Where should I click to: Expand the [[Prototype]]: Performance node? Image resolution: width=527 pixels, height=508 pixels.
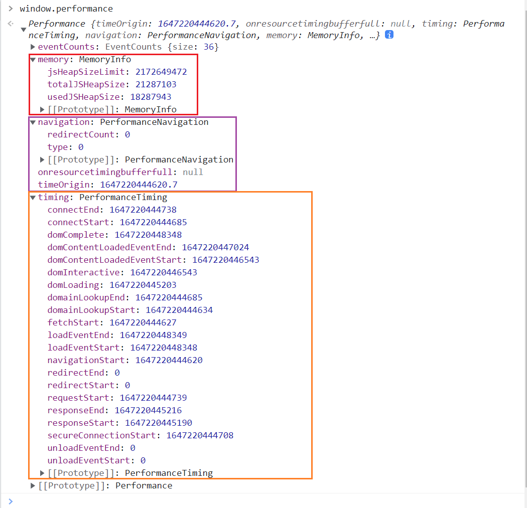[x=33, y=485]
